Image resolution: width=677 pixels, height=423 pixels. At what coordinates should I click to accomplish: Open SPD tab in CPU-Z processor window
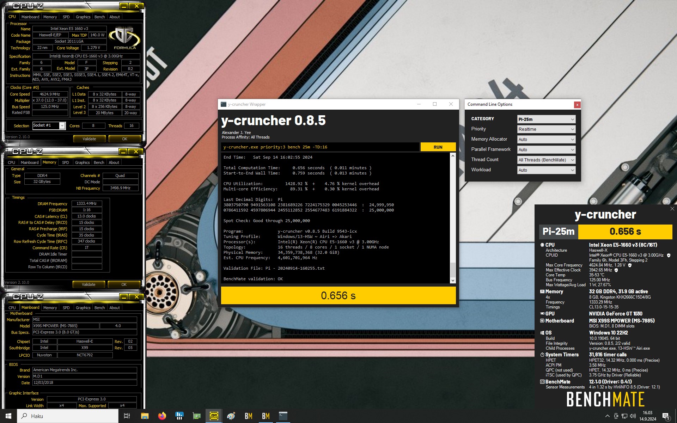[x=66, y=17]
